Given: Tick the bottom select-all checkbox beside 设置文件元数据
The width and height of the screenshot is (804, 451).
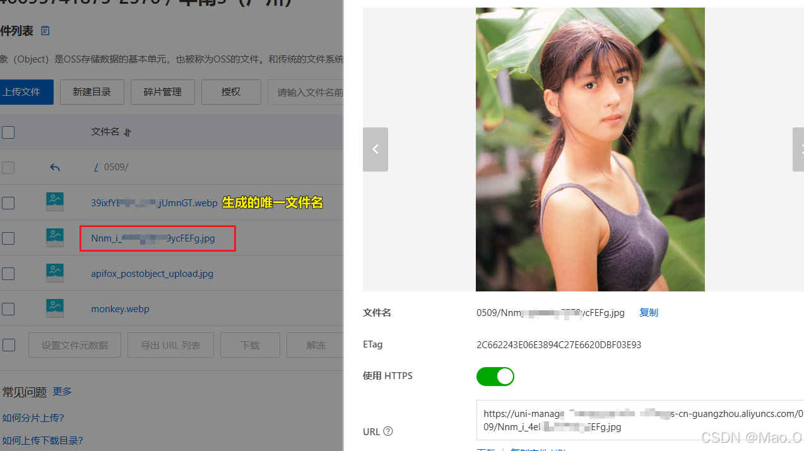Looking at the screenshot, I should click(x=9, y=345).
